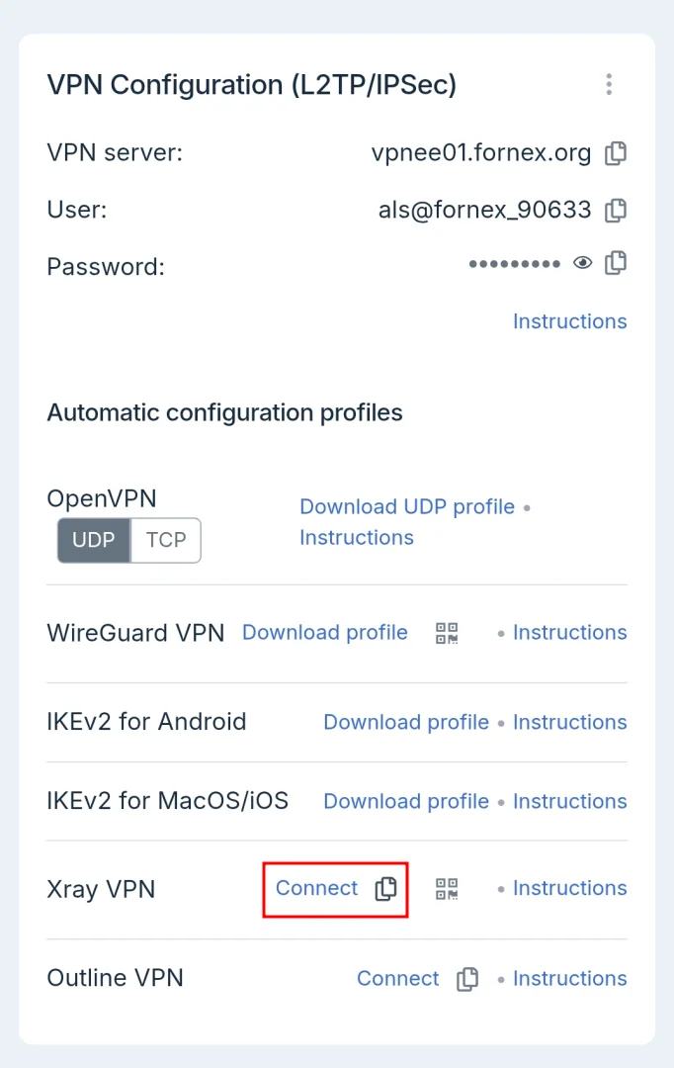Copy the hidden password
The image size is (674, 1068).
616,263
